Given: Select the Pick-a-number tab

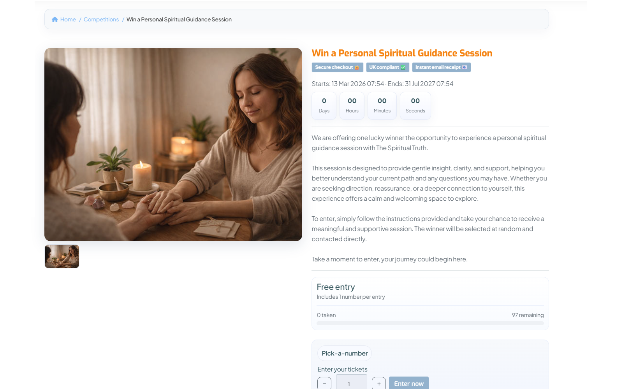Looking at the screenshot, I should click(345, 353).
